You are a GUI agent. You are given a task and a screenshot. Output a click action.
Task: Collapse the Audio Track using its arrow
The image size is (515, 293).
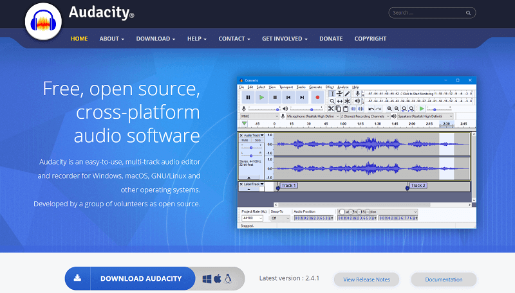coord(248,177)
